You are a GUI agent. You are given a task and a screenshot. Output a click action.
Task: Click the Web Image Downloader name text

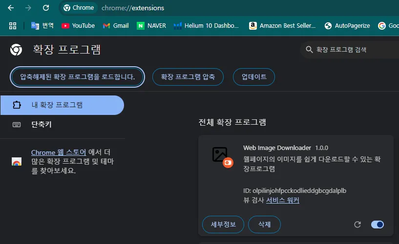[277, 148]
